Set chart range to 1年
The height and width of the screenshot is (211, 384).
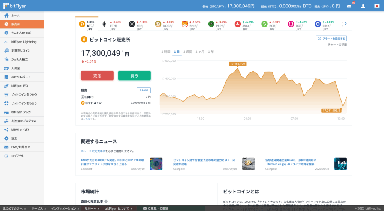[x=211, y=52]
